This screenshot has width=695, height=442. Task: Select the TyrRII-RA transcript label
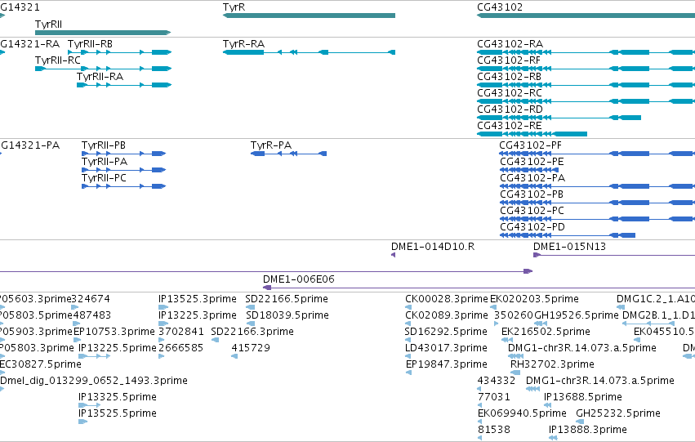click(x=100, y=77)
